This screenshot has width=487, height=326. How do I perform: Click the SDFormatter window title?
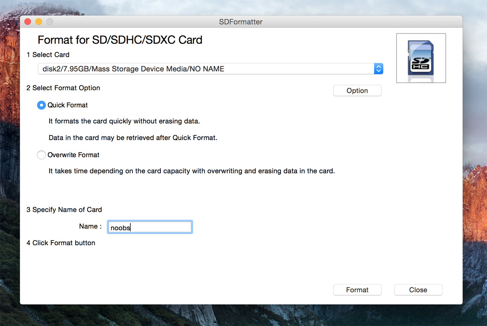pyautogui.click(x=241, y=22)
